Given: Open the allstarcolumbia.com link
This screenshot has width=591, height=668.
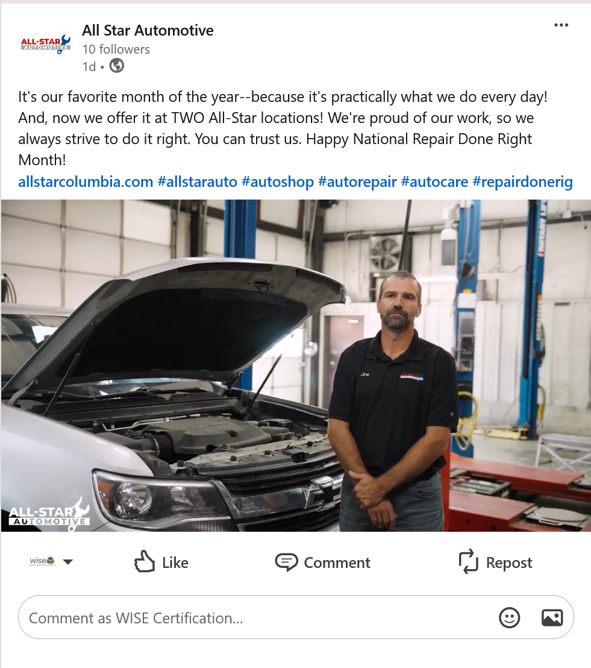Looking at the screenshot, I should [86, 182].
